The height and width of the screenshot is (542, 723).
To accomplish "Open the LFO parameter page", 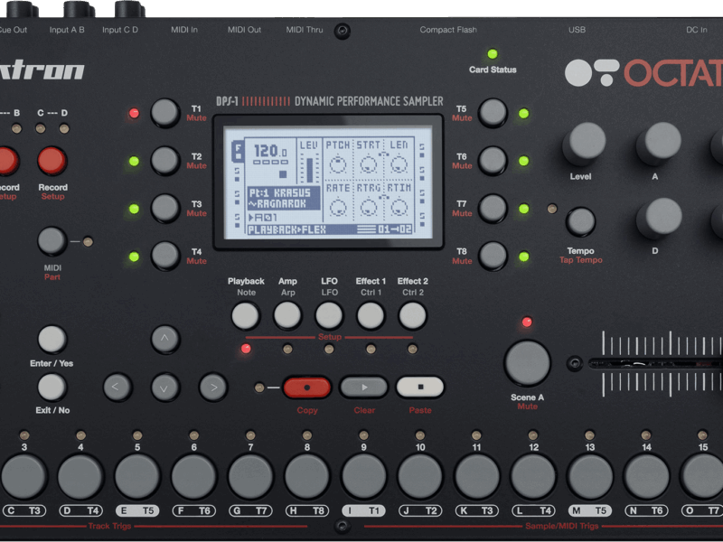I will (x=329, y=315).
